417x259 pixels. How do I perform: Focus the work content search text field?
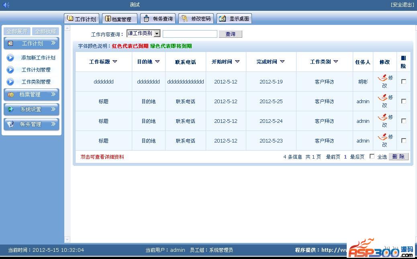[x=190, y=34]
